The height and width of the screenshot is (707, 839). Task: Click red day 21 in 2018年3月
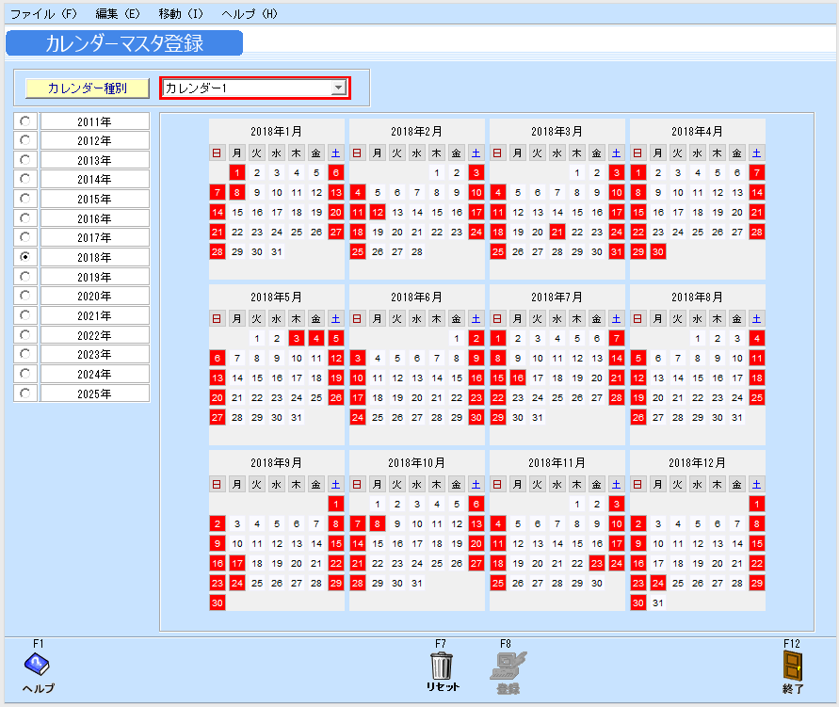click(557, 232)
